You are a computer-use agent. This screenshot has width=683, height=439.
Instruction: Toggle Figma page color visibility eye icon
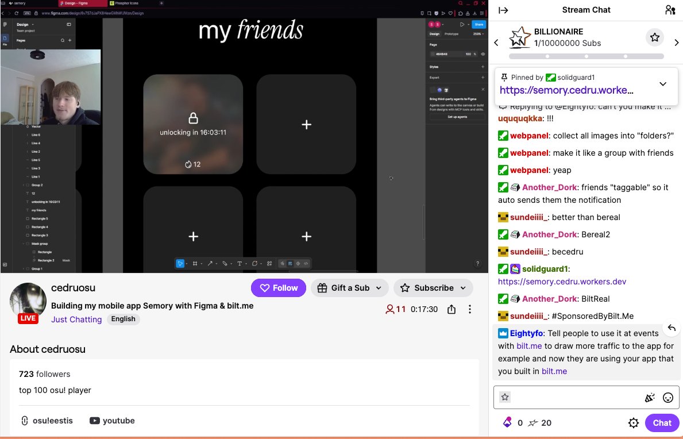483,54
